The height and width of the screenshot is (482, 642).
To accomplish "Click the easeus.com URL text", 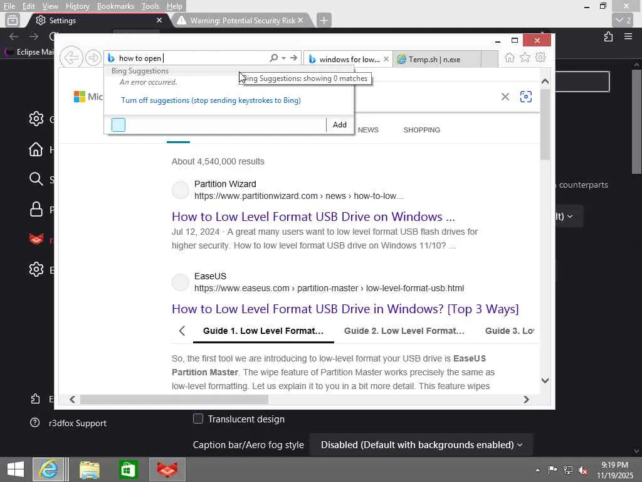I will coord(329,288).
